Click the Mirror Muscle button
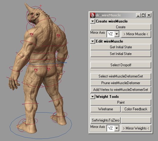This screenshot has height=141, width=158. pos(136,34)
